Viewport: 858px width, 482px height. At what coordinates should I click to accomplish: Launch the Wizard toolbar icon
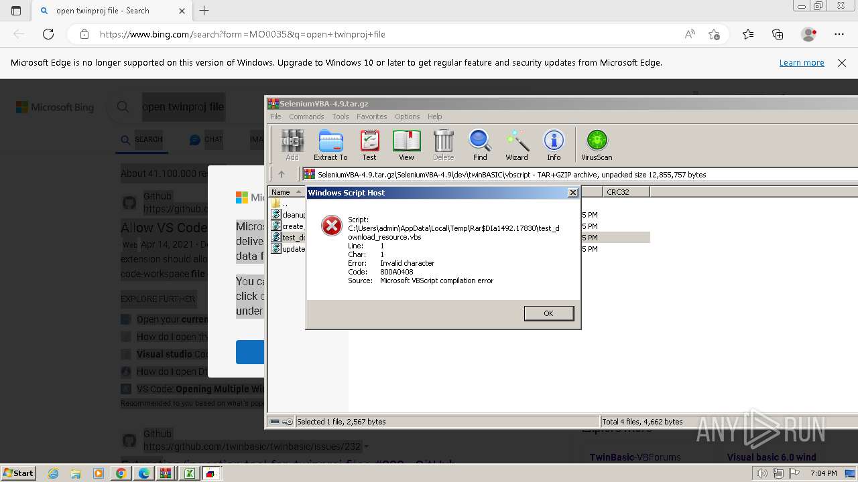tap(517, 145)
